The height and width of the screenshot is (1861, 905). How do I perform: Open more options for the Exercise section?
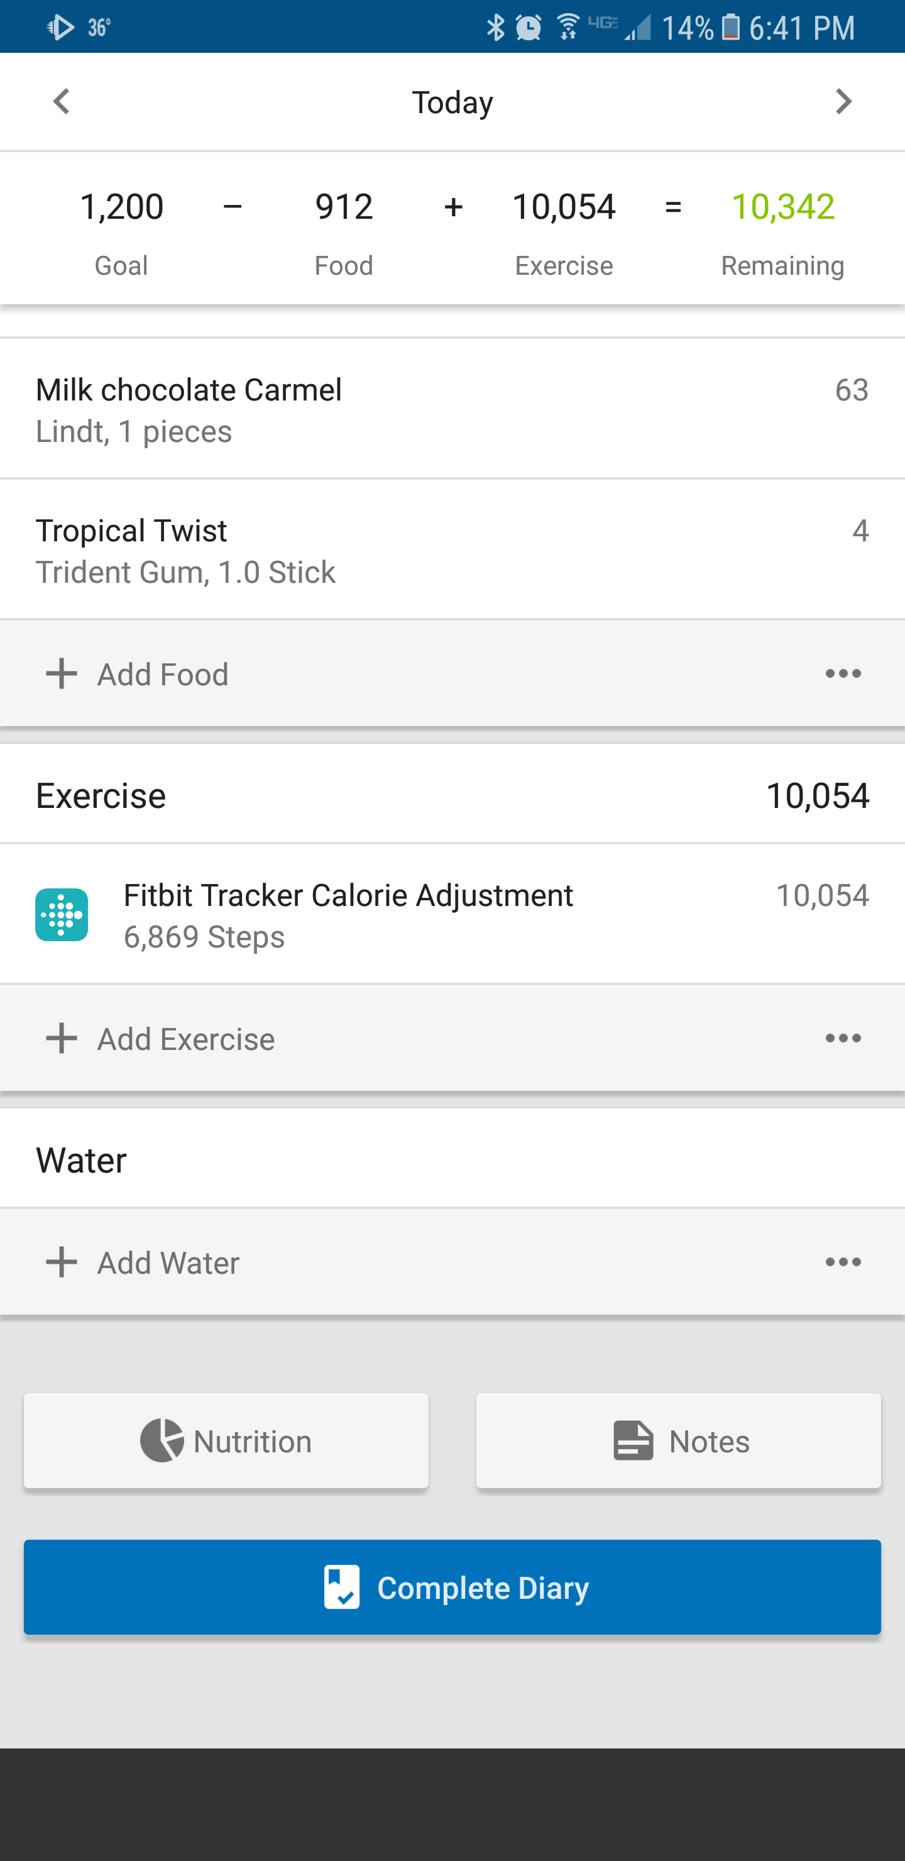[843, 1038]
